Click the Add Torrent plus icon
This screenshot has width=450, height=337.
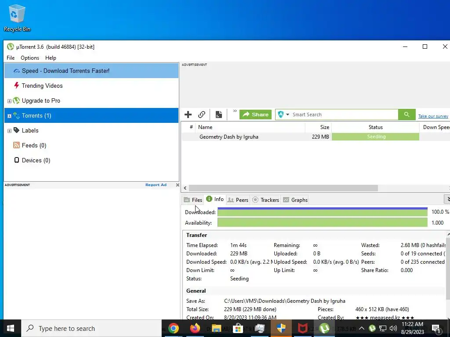pos(188,115)
